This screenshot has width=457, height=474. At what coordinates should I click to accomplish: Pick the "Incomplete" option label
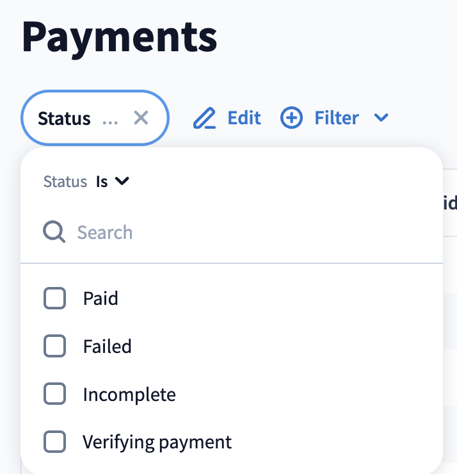click(x=129, y=394)
